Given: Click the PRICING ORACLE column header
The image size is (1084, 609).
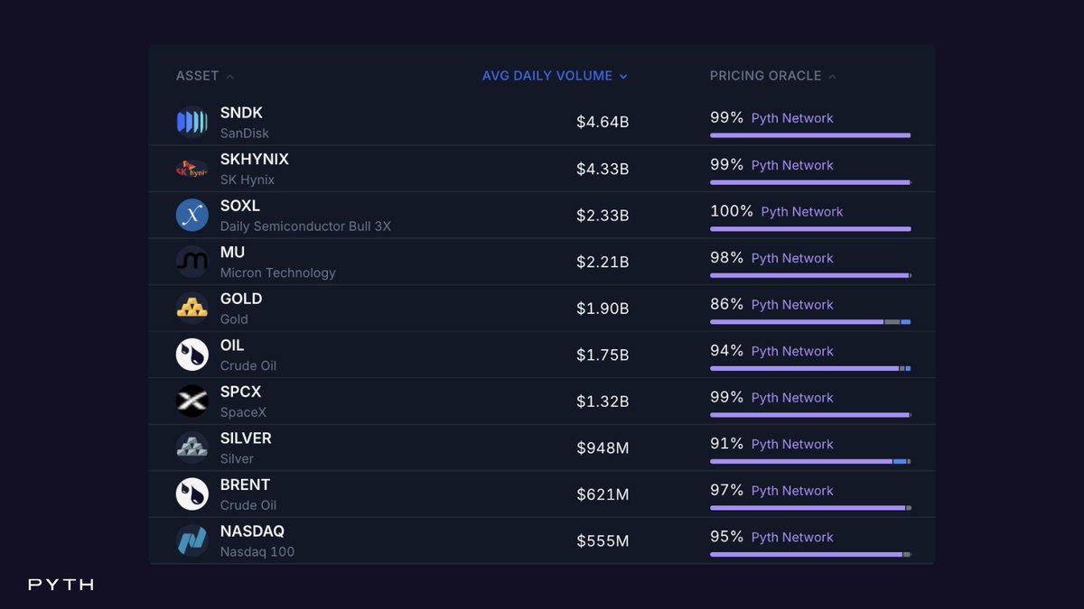Looking at the screenshot, I should (766, 76).
